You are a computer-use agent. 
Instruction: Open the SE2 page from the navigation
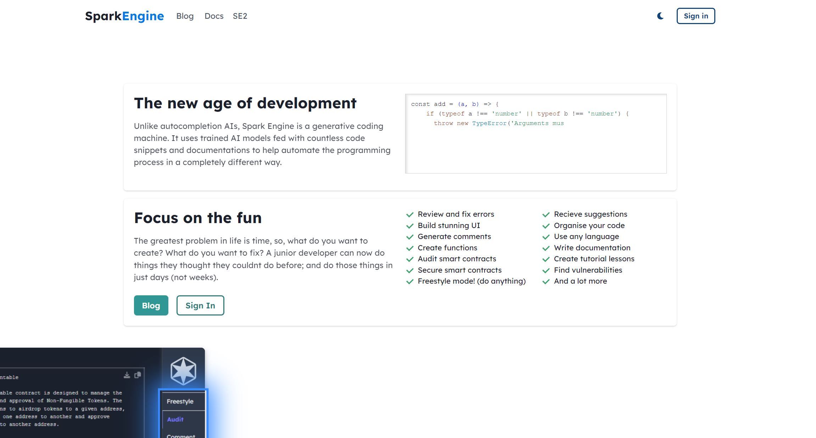coord(240,16)
